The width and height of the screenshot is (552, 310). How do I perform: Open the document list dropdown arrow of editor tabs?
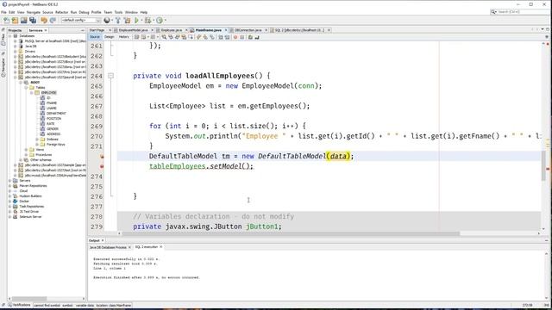coord(543,29)
